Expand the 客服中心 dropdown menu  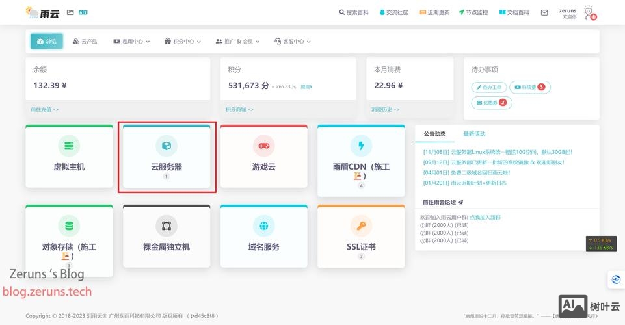tap(293, 41)
